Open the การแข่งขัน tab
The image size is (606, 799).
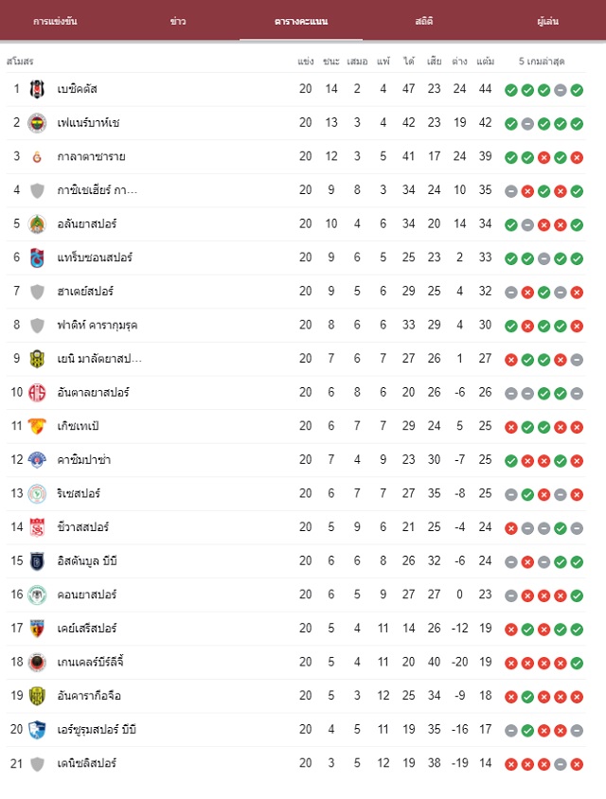[x=55, y=22]
